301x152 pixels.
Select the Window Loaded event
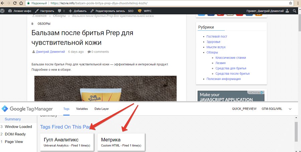pos(18,127)
